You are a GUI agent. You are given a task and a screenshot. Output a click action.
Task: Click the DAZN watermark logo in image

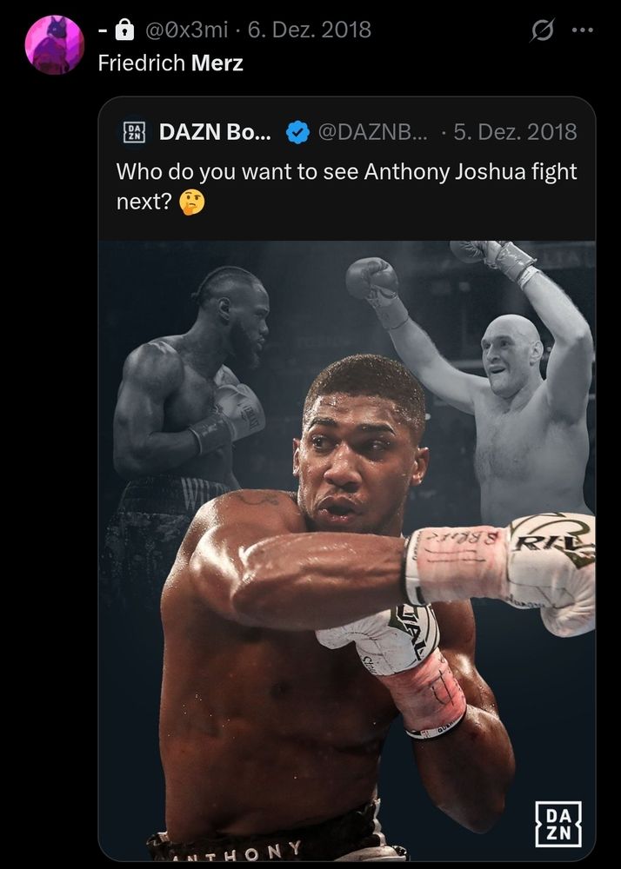[558, 824]
